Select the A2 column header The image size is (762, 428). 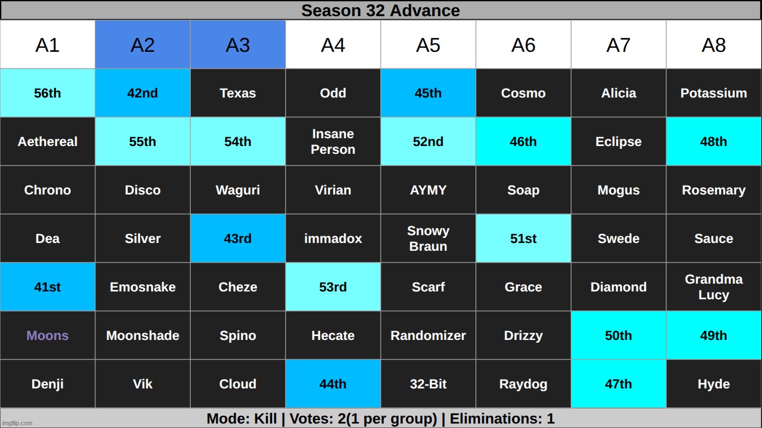(x=143, y=45)
